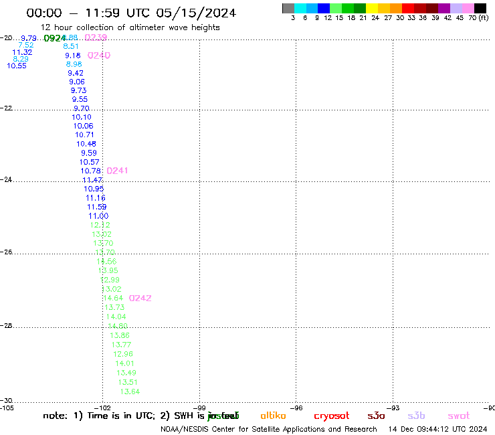The width and height of the screenshot is (495, 435).
Task: Click the wave height value '8.51'
Action: pos(71,46)
